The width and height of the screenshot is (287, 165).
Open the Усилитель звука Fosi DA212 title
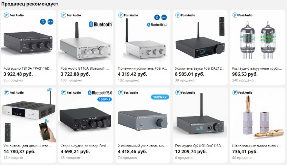(x=200, y=68)
